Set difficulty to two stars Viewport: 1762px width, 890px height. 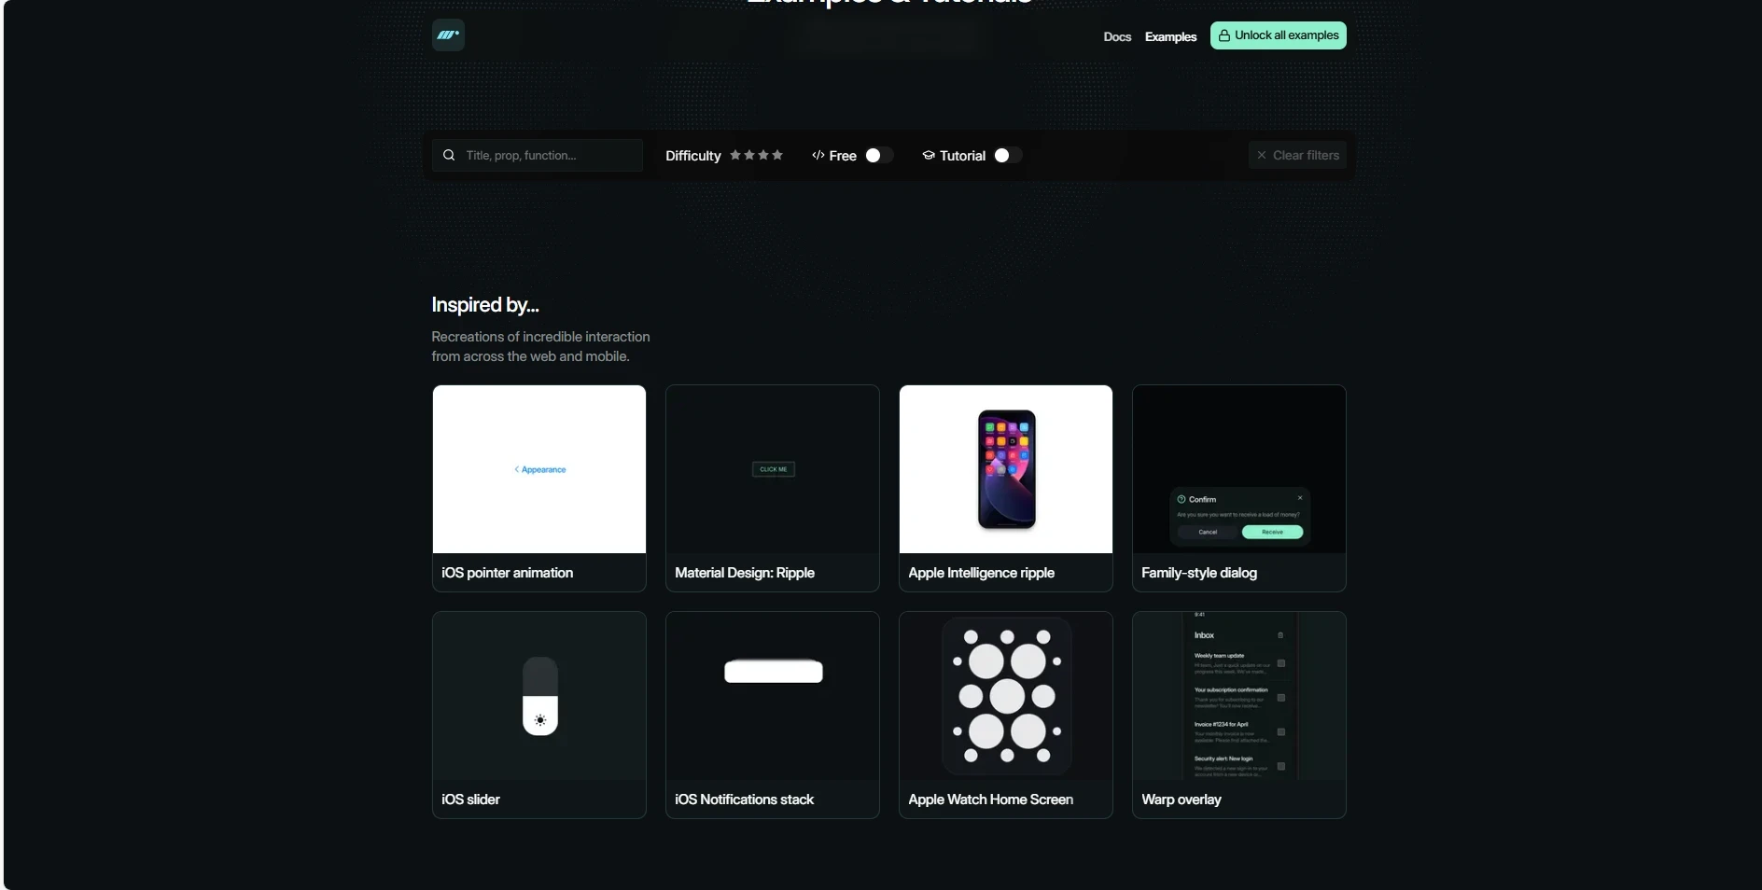[749, 155]
